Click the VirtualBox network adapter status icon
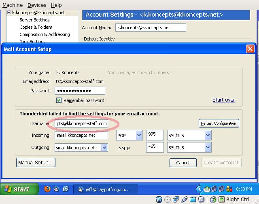 176,200
